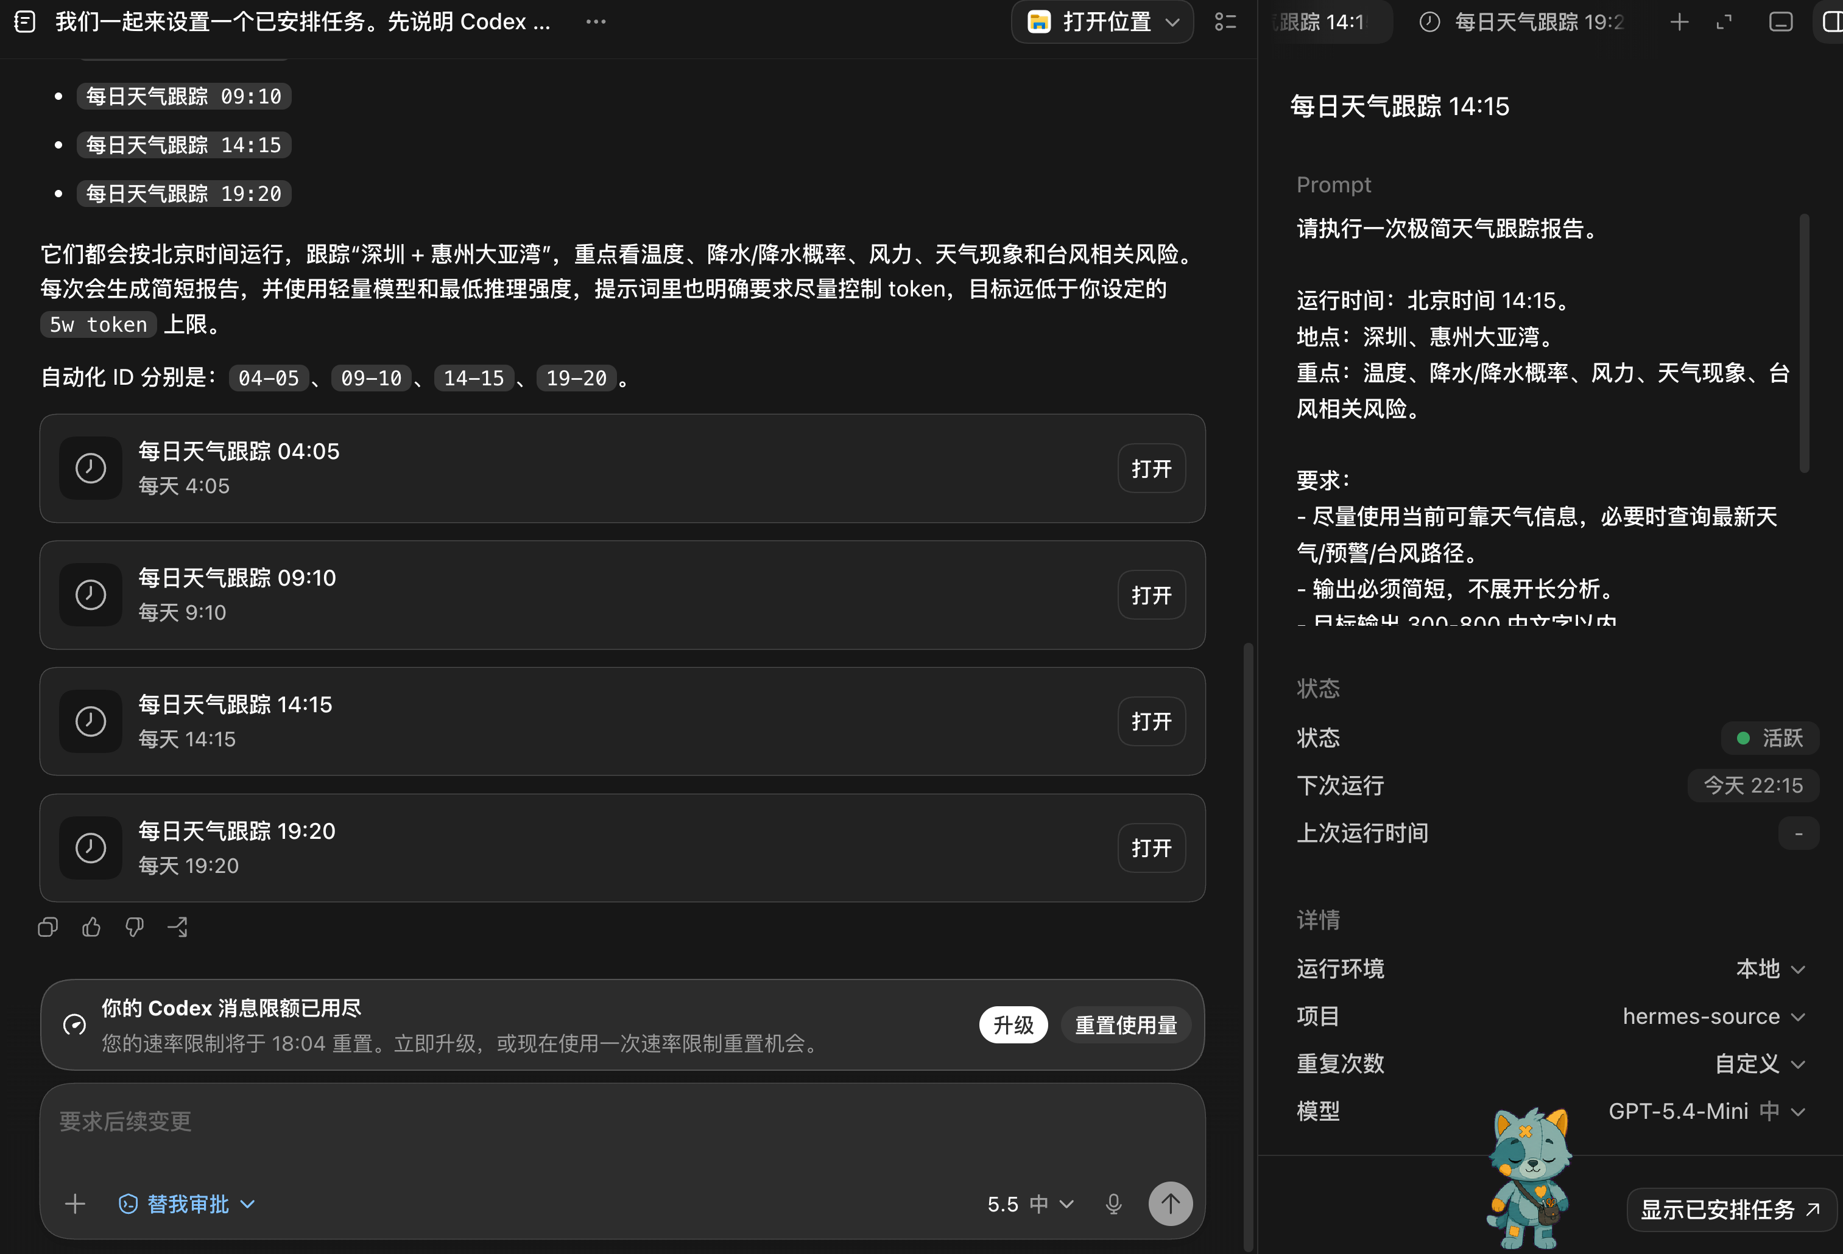The width and height of the screenshot is (1843, 1254).
Task: Click the Prompt section label
Action: click(1334, 184)
